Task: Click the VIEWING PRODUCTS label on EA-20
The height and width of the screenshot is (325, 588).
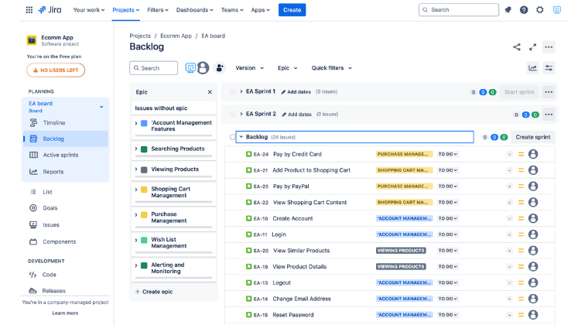Action: tap(401, 251)
